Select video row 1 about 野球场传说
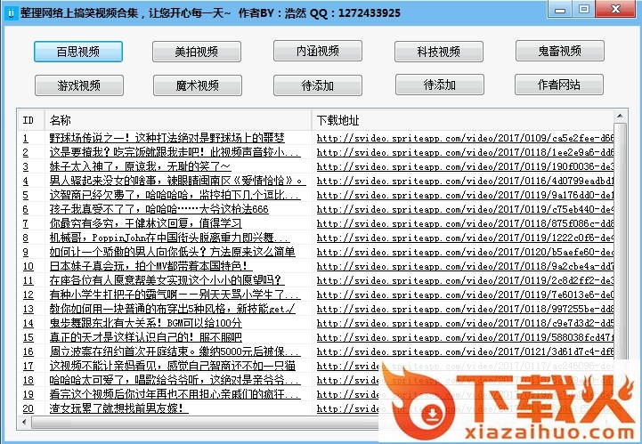642x444 pixels. (167, 138)
